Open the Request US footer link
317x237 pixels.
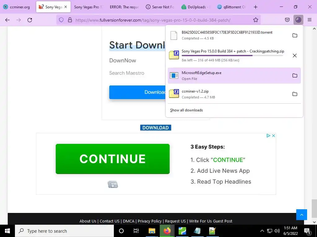point(175,221)
